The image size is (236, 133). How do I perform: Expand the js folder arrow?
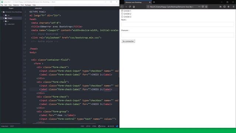pyautogui.click(x=4, y=21)
